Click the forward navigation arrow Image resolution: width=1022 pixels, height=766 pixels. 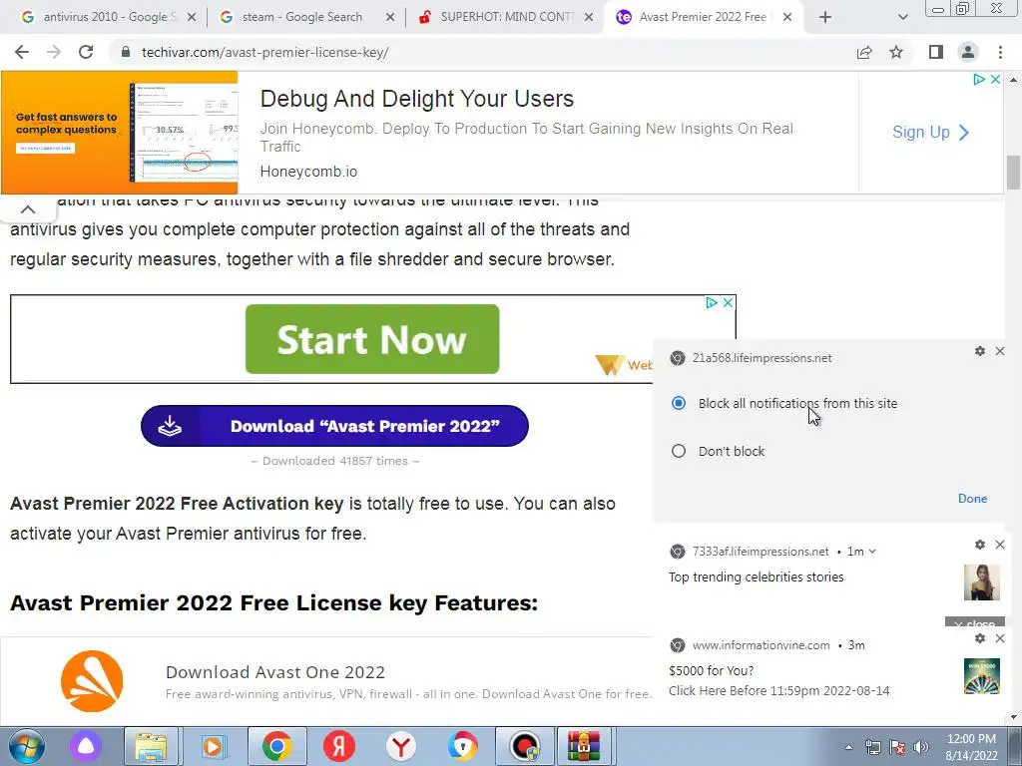tap(54, 52)
